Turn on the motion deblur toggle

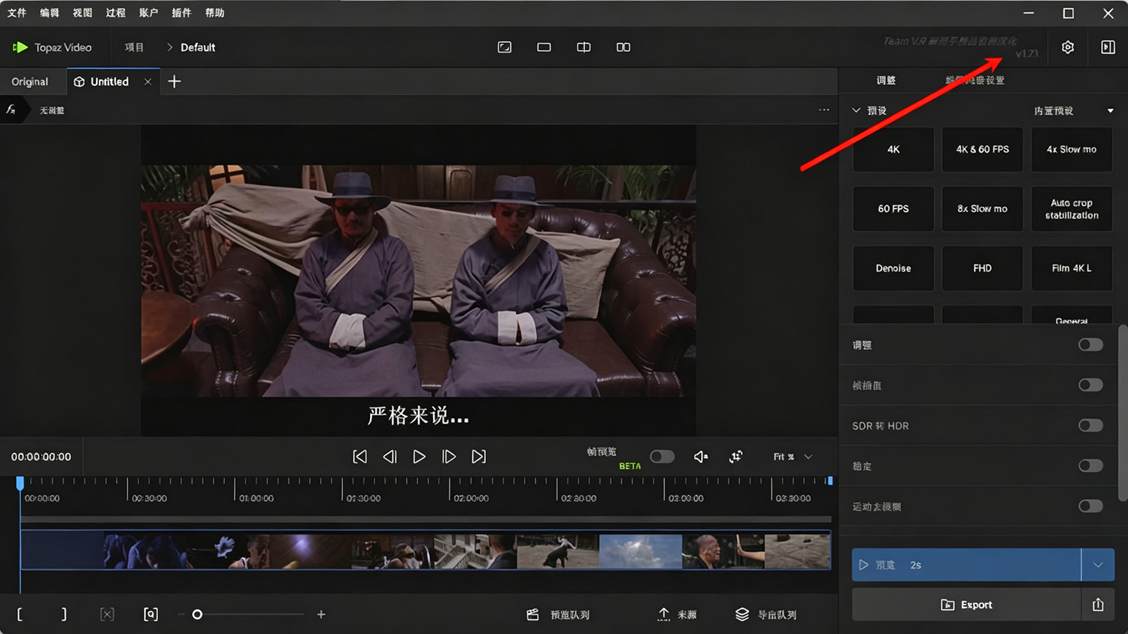pyautogui.click(x=1090, y=506)
